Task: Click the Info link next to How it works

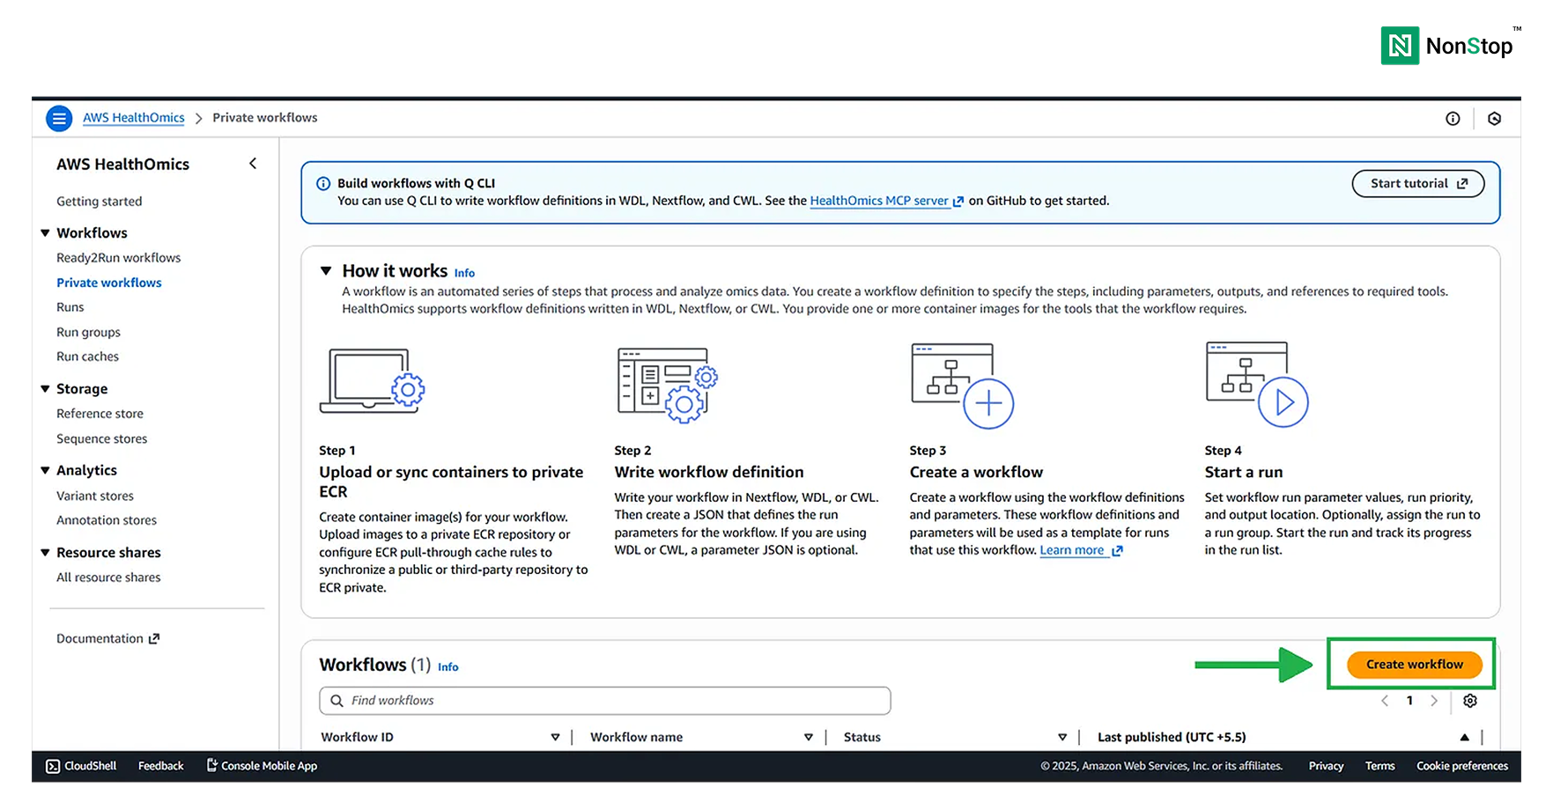Action: [x=464, y=273]
